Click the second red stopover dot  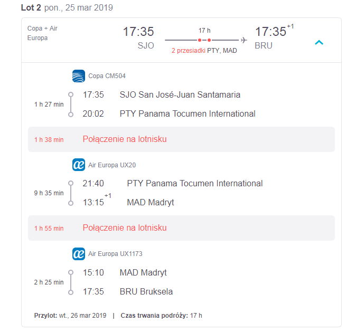coord(209,40)
